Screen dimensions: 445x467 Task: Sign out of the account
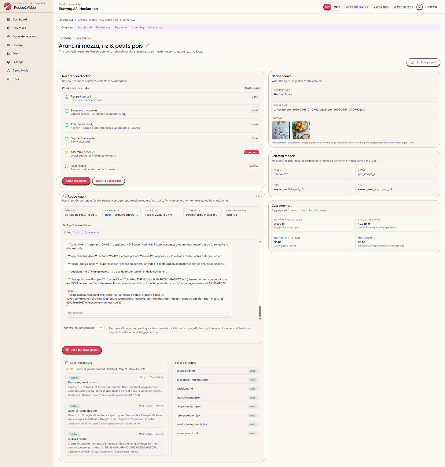pos(432,7)
